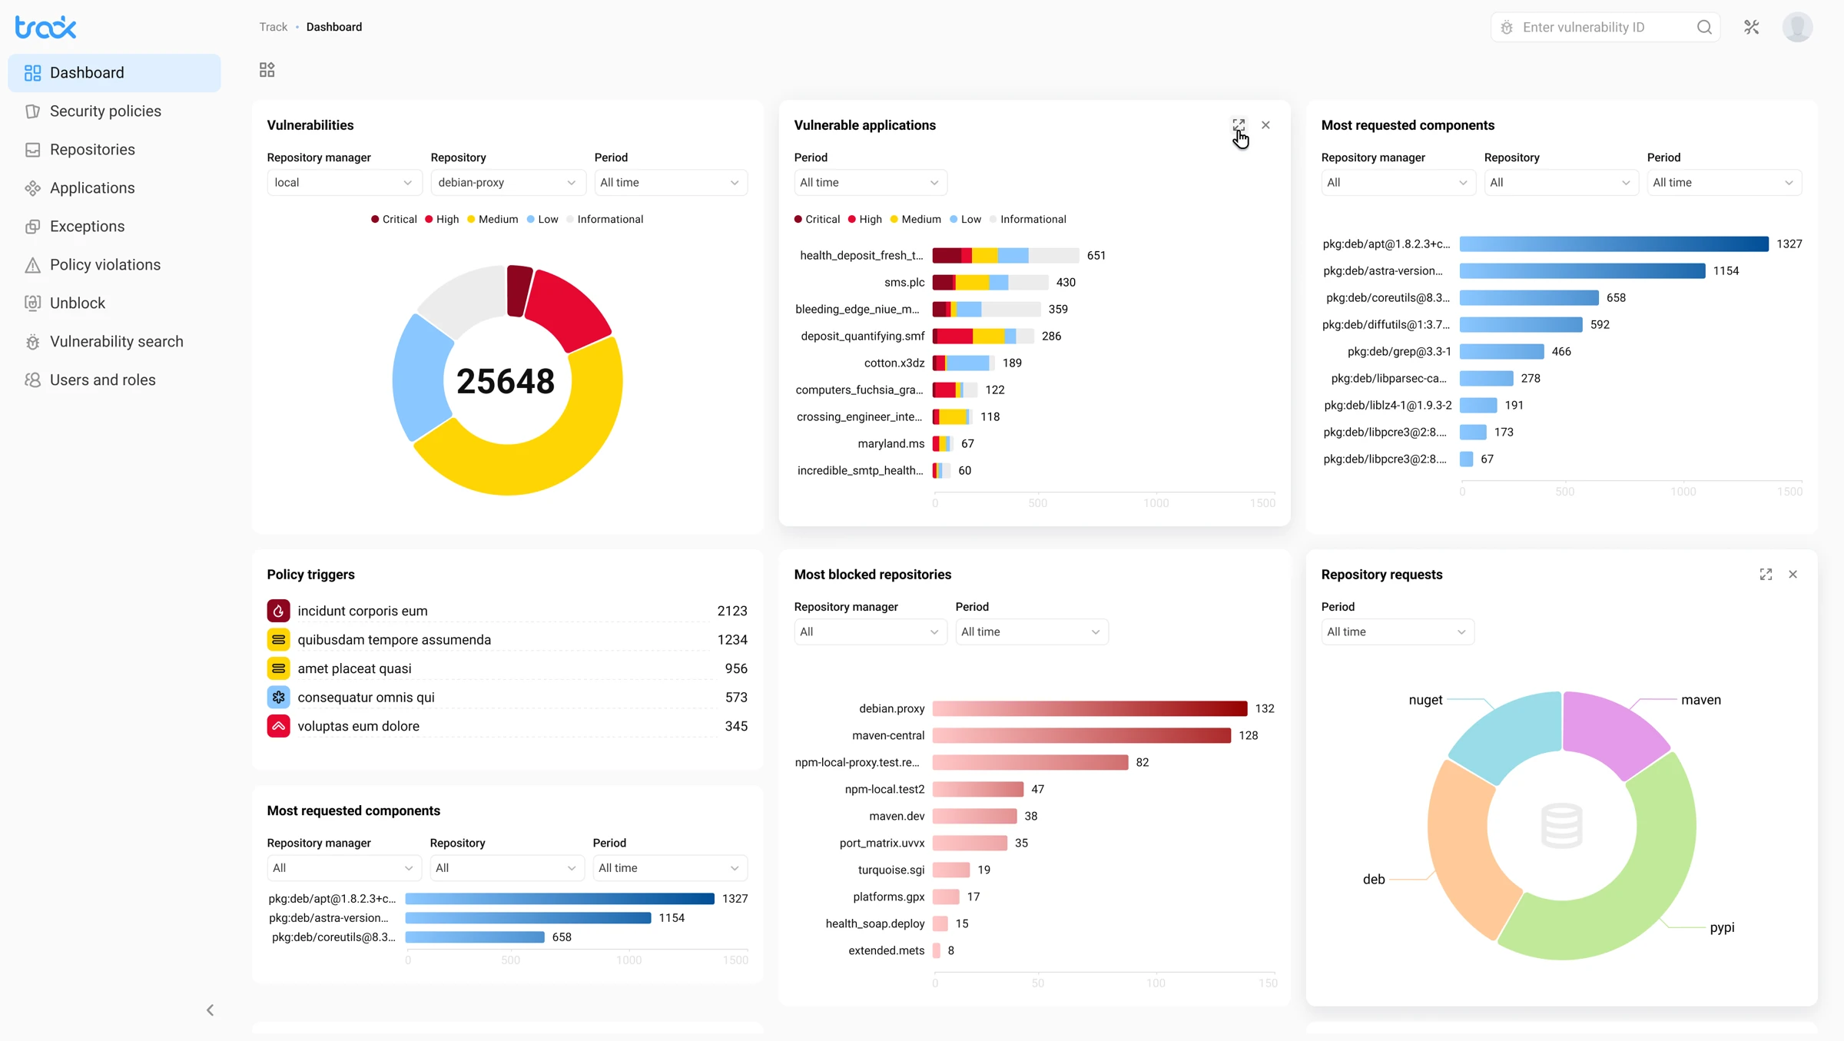Expand Repository requests widget to fullscreen

point(1766,574)
